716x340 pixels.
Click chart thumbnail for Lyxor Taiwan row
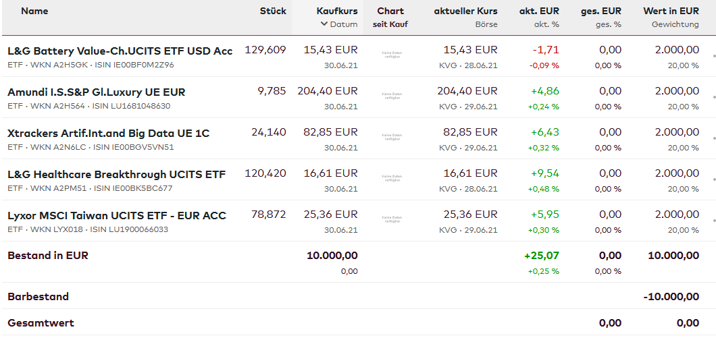coord(392,221)
